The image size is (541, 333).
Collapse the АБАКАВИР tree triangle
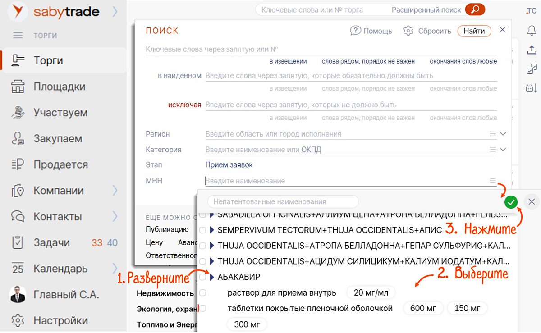(x=211, y=277)
